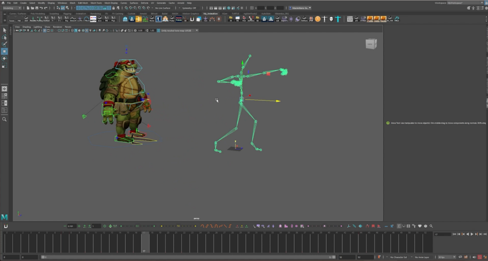488x261 pixels.
Task: Click the view cube in viewport
Action: (371, 44)
